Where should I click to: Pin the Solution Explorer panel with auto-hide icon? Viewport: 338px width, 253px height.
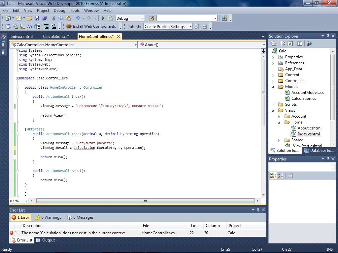(x=328, y=36)
